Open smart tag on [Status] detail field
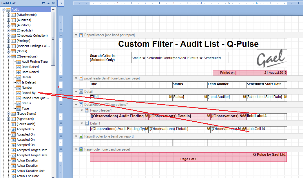The image size is (303, 178). (206, 97)
